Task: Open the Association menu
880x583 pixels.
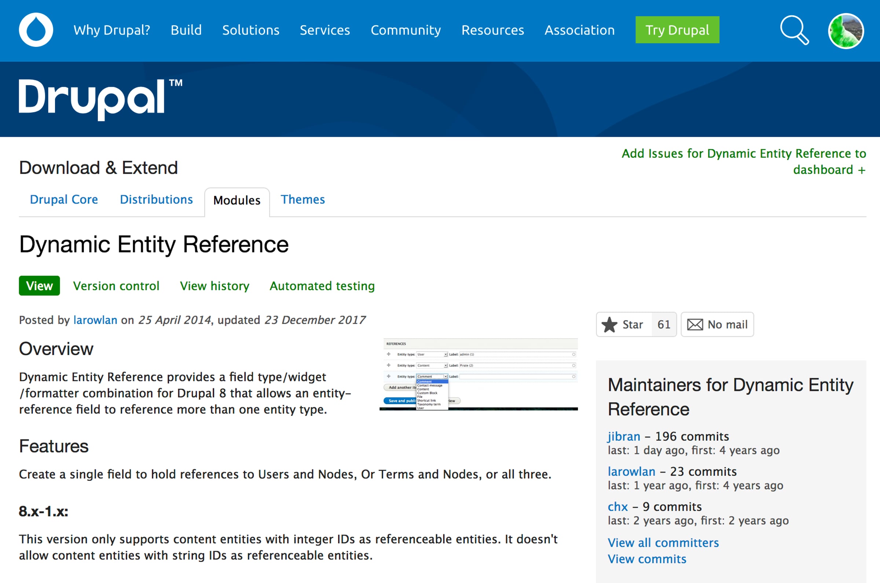Action: coord(579,30)
